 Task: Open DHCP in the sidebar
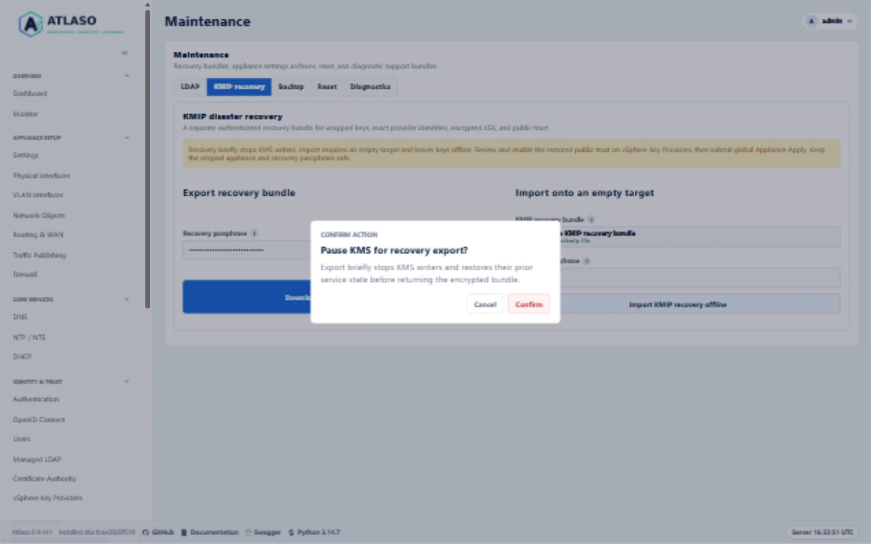(x=22, y=356)
